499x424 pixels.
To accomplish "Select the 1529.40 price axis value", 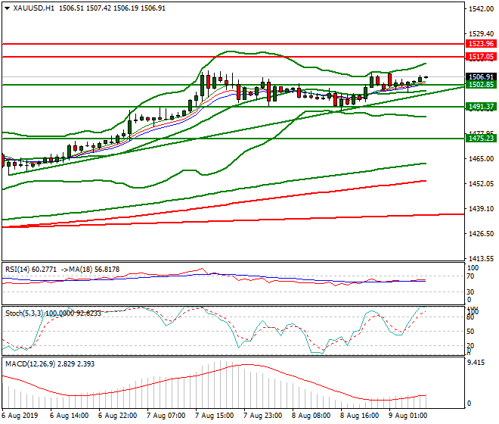I will pyautogui.click(x=481, y=34).
